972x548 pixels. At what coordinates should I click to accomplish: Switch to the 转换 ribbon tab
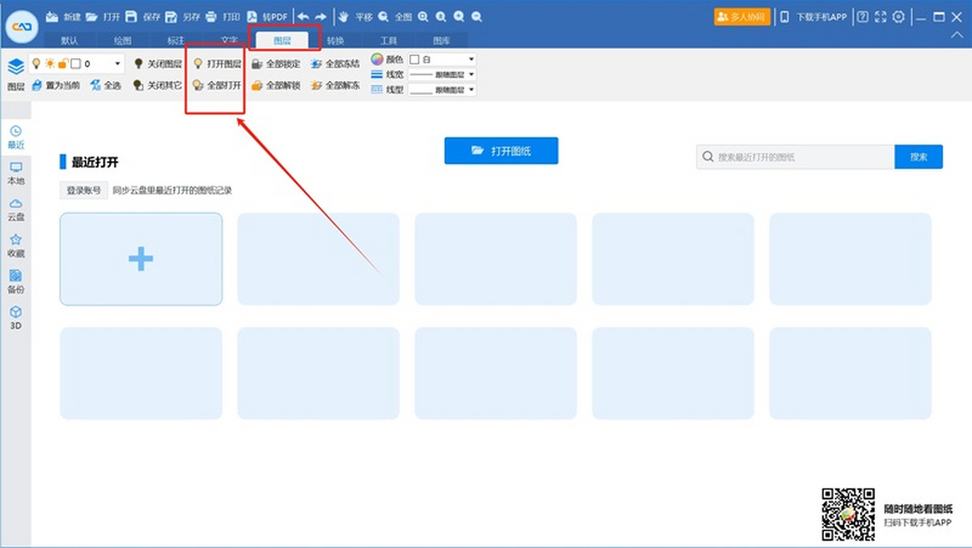(335, 40)
